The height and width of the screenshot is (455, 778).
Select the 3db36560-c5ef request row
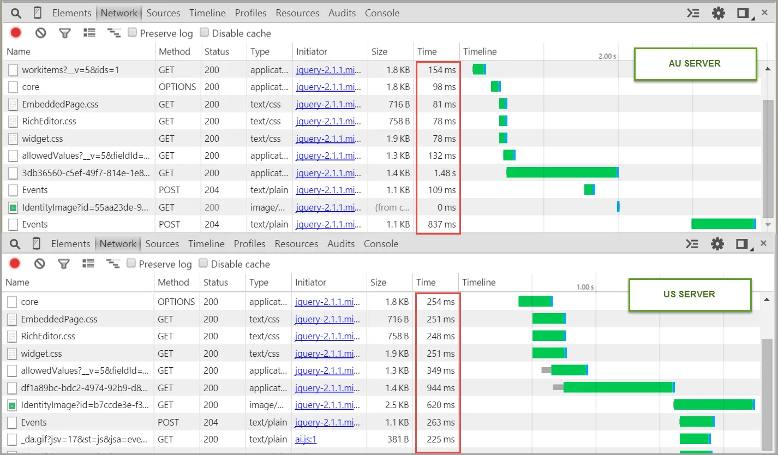point(382,173)
